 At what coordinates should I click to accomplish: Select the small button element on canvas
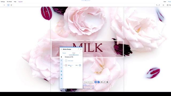click(x=88, y=87)
